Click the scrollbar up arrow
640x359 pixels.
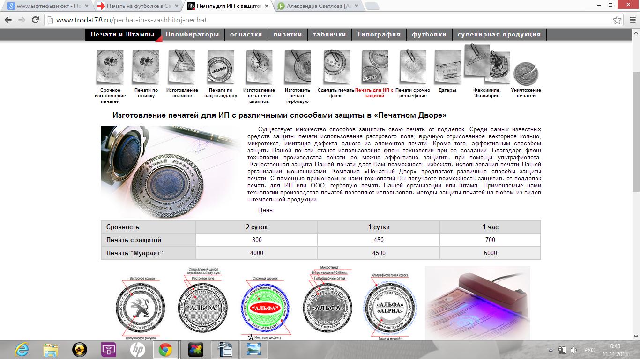(636, 32)
